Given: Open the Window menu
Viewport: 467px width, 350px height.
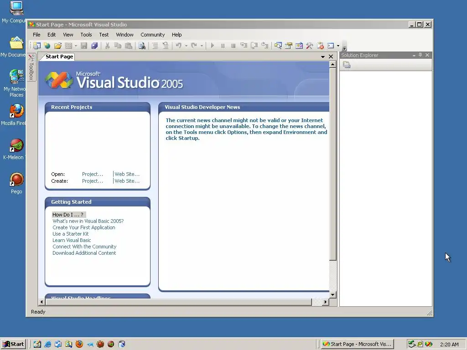Looking at the screenshot, I should 125,35.
